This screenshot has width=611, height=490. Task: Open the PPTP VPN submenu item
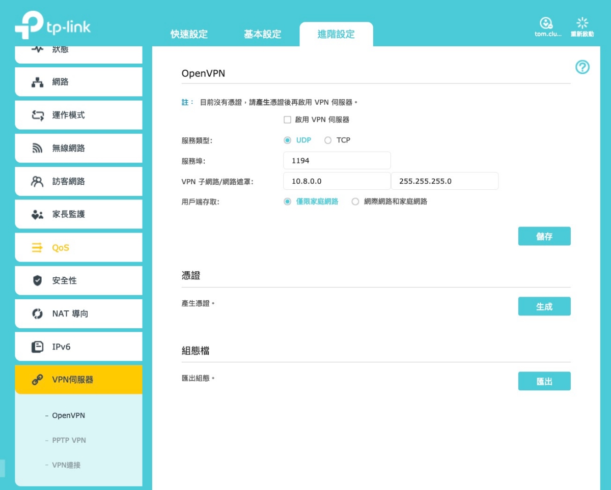pyautogui.click(x=69, y=440)
